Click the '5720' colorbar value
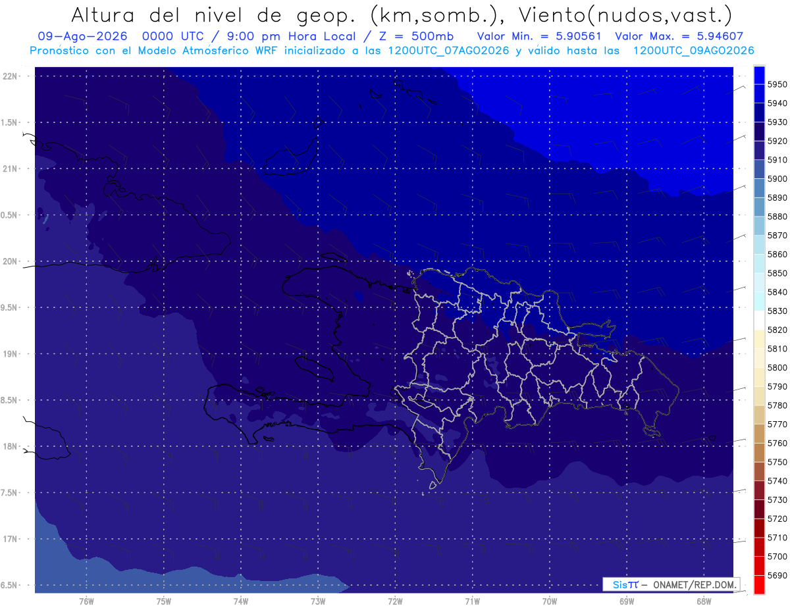Screen dimensions: 790x610 (777, 519)
